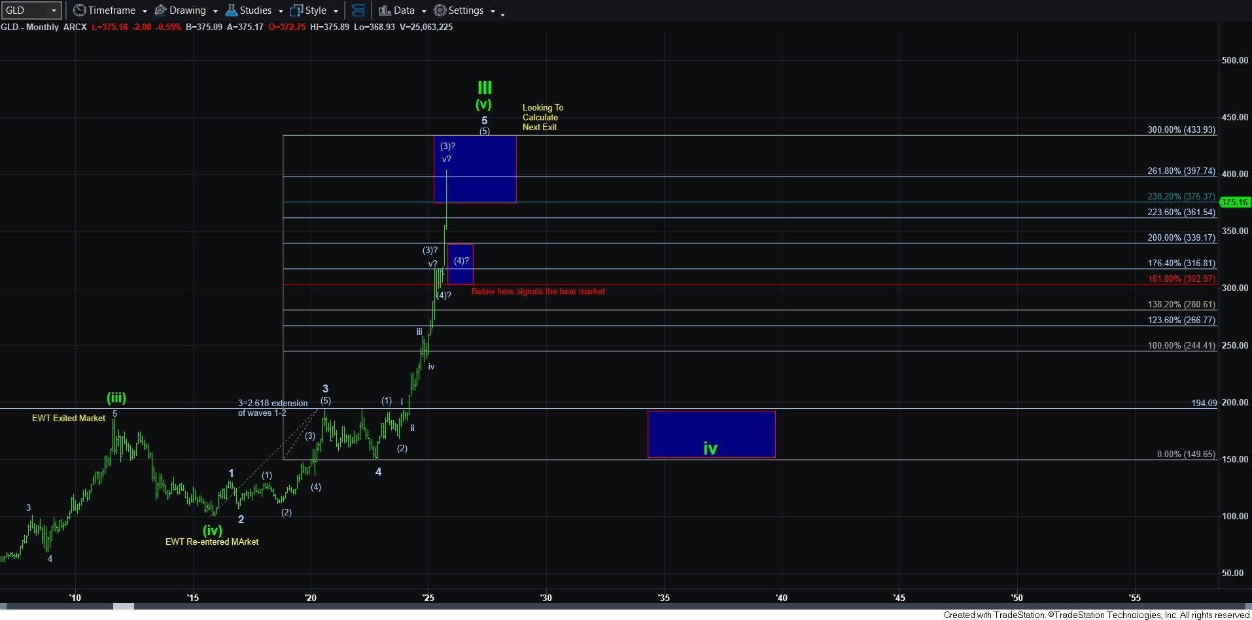Click the Data bar chart icon
This screenshot has width=1252, height=620.
pos(385,10)
